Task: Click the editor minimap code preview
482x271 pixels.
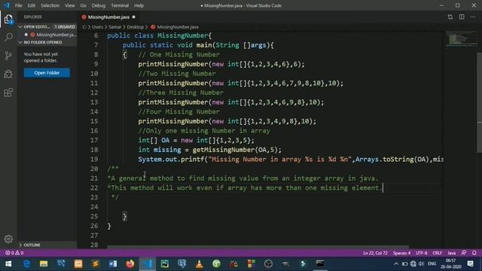Action: tap(461, 38)
